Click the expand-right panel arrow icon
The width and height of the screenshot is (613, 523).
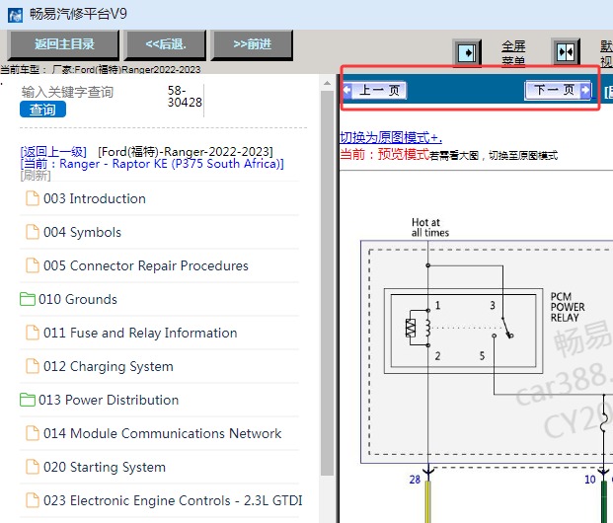(x=468, y=52)
